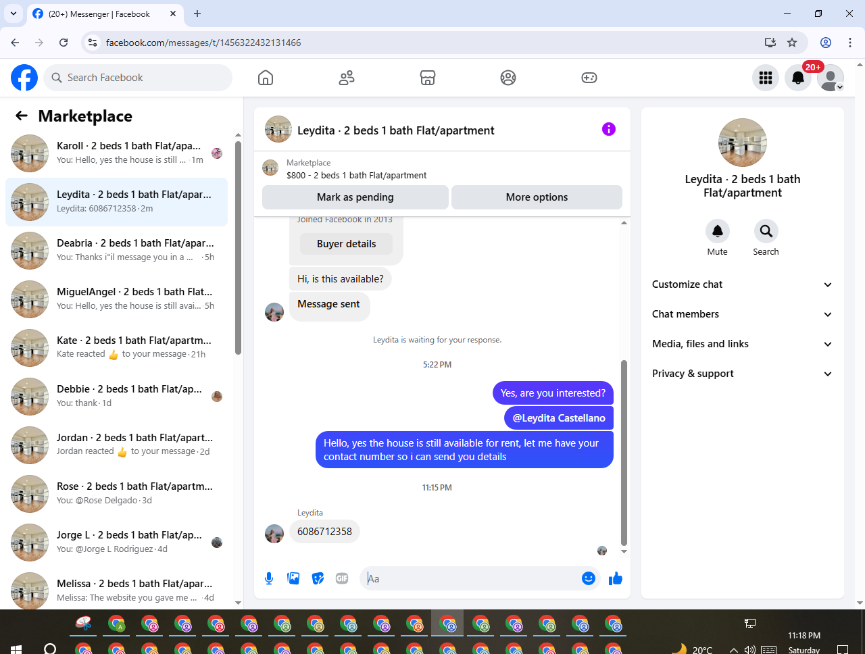Image resolution: width=865 pixels, height=654 pixels.
Task: Click the Search Facebook box
Action: (138, 78)
